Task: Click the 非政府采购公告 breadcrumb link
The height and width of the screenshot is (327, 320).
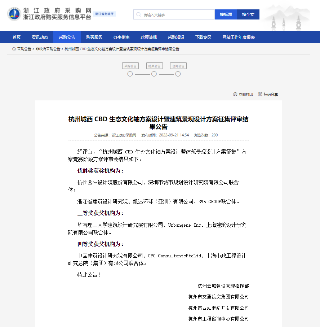Action: point(48,49)
